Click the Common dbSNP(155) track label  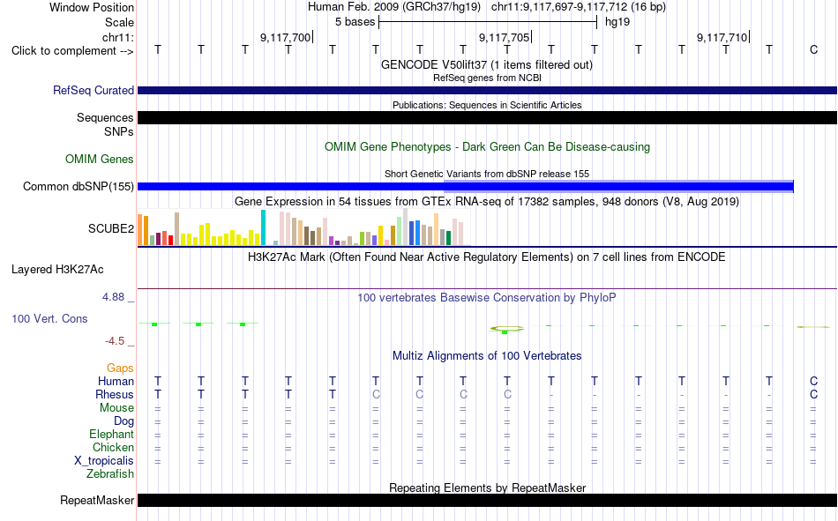[x=78, y=187]
